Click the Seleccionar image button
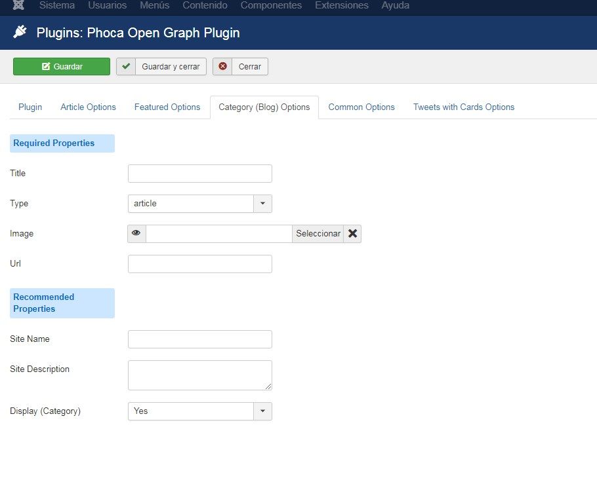597x486 pixels. tap(318, 233)
